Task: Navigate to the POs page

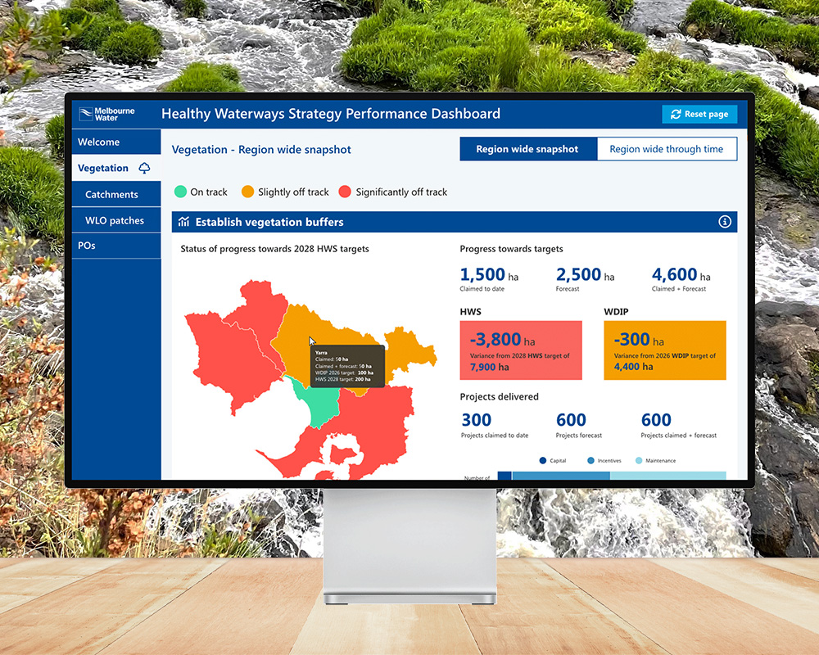Action: [x=87, y=245]
